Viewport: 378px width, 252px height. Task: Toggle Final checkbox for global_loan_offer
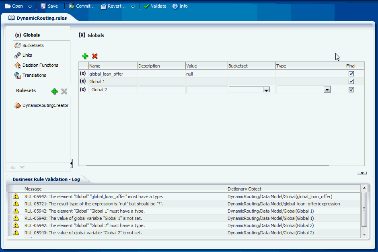point(351,74)
